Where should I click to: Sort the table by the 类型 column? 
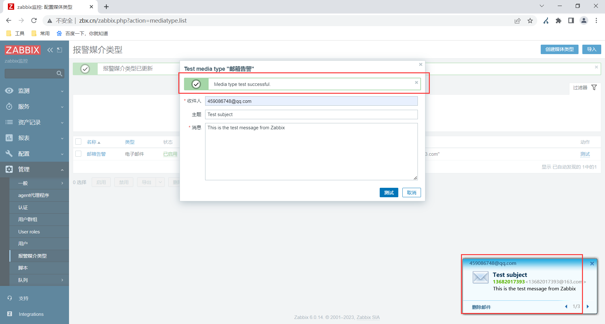tap(130, 142)
